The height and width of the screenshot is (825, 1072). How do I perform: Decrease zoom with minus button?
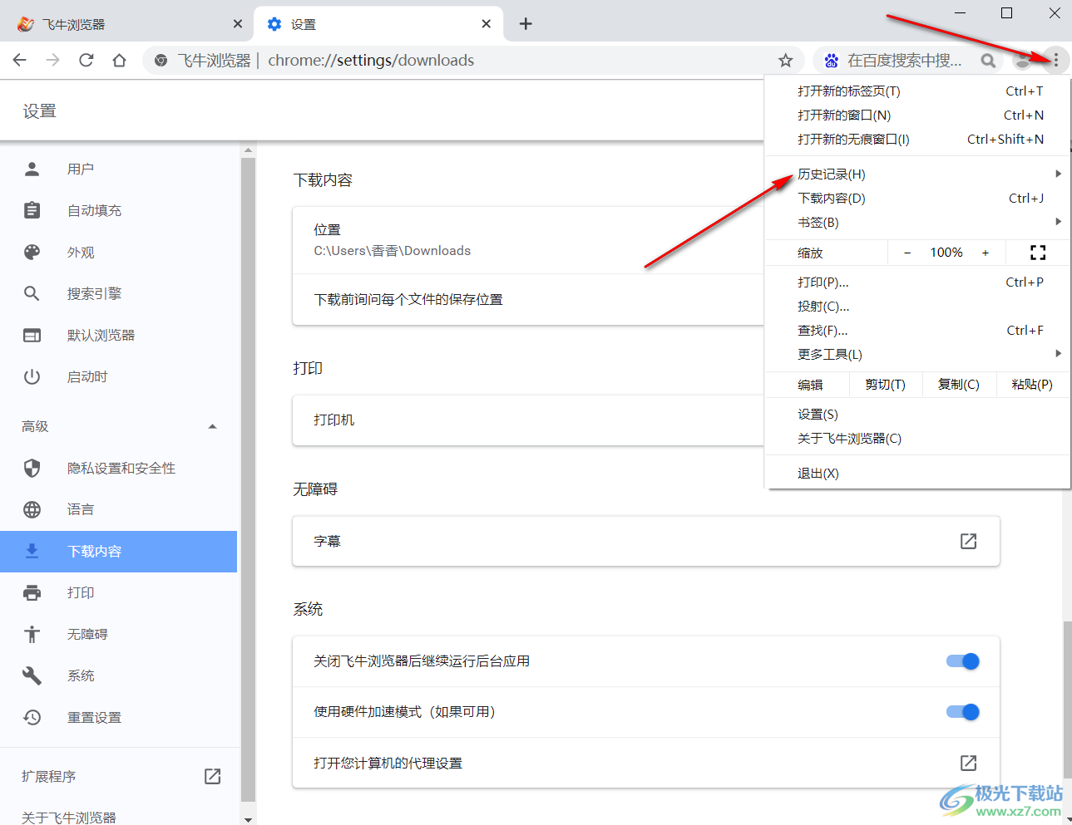pyautogui.click(x=907, y=253)
